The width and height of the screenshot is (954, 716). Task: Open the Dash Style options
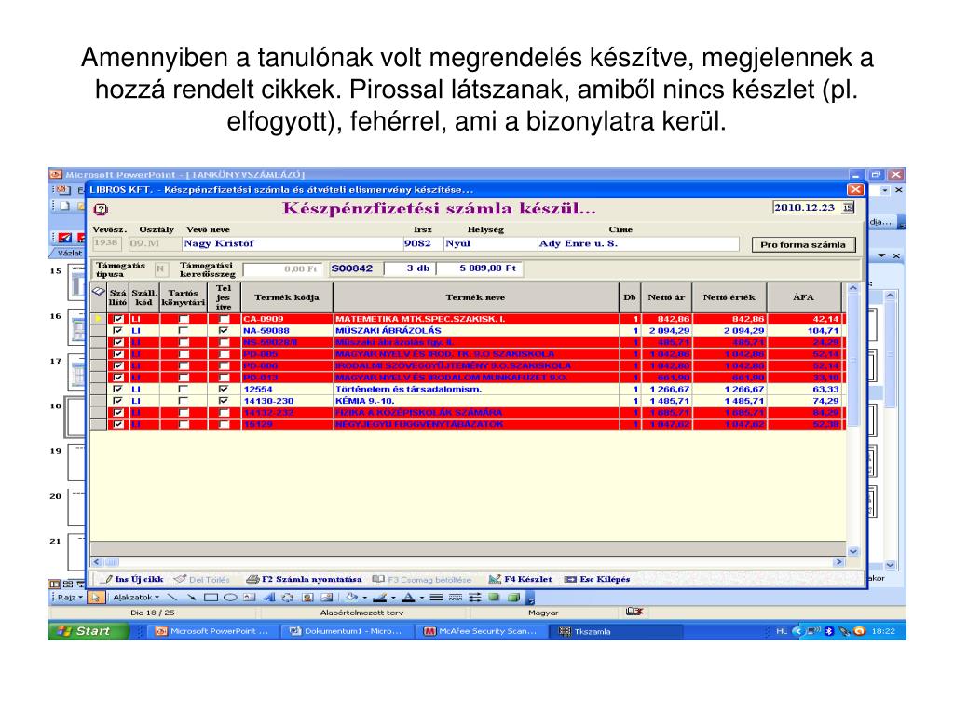(455, 598)
